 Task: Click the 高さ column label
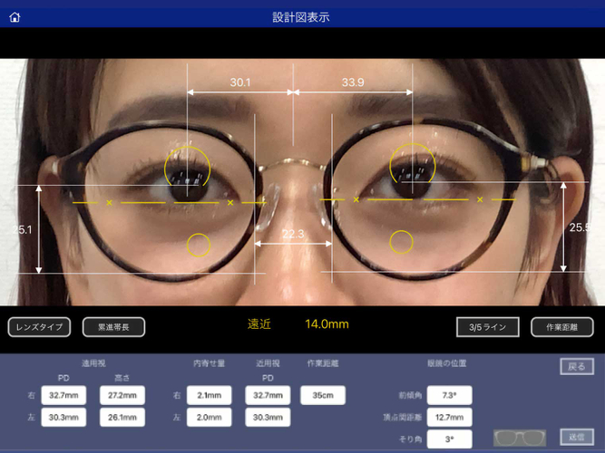tap(122, 378)
